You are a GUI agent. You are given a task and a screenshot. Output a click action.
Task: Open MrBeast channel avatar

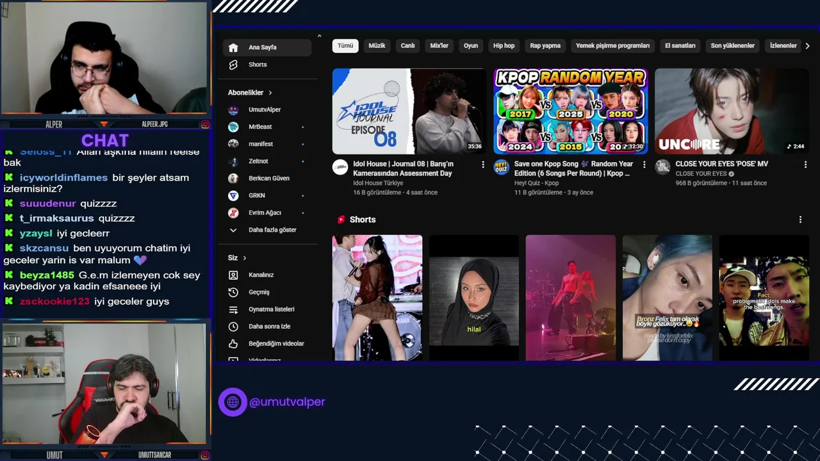tap(233, 127)
